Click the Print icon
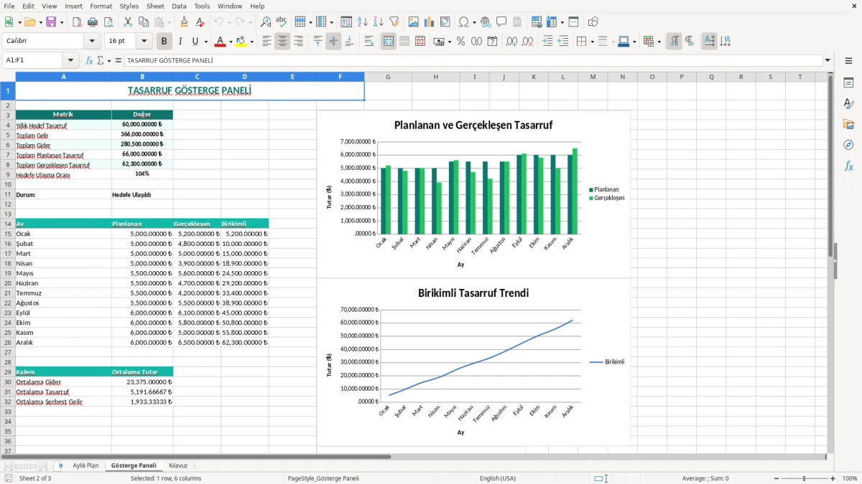 coord(92,22)
